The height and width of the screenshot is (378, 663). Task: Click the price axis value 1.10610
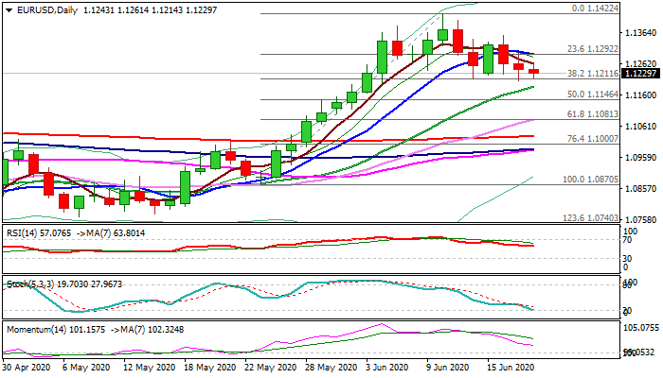641,127
